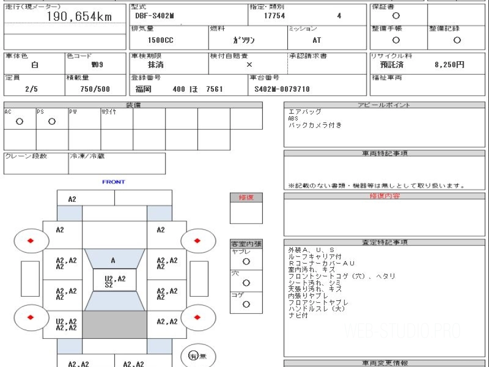Click the front-right wheel red diamond marker
This screenshot has width=489, height=367.
click(x=198, y=241)
